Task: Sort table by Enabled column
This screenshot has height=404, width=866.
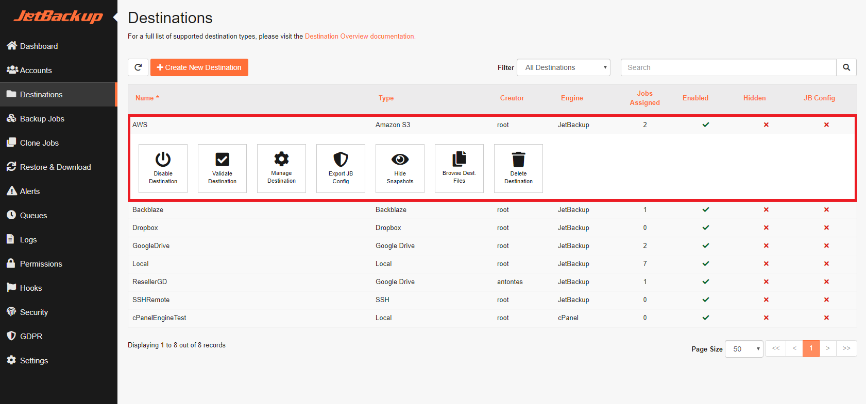Action: [x=695, y=98]
